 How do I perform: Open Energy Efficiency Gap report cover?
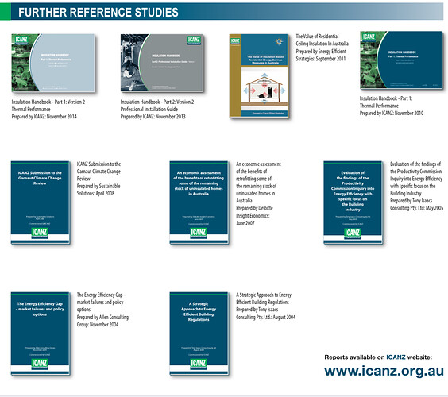coord(41,333)
